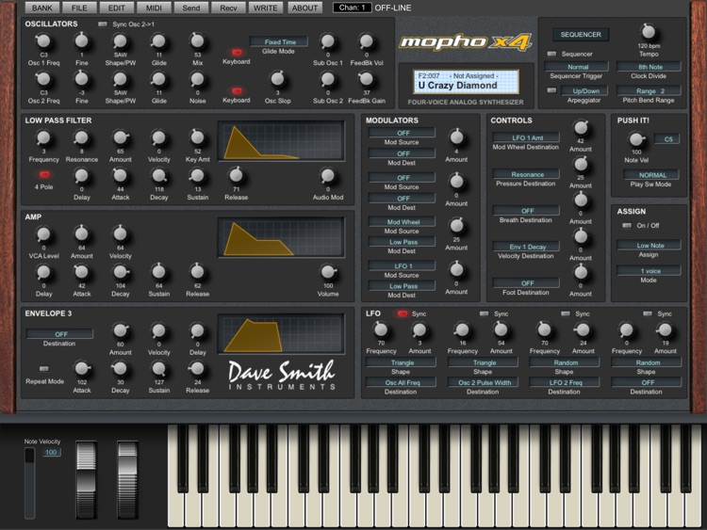The height and width of the screenshot is (530, 707).
Task: Open the Envelope 3 Destination dropdown
Action: point(60,334)
